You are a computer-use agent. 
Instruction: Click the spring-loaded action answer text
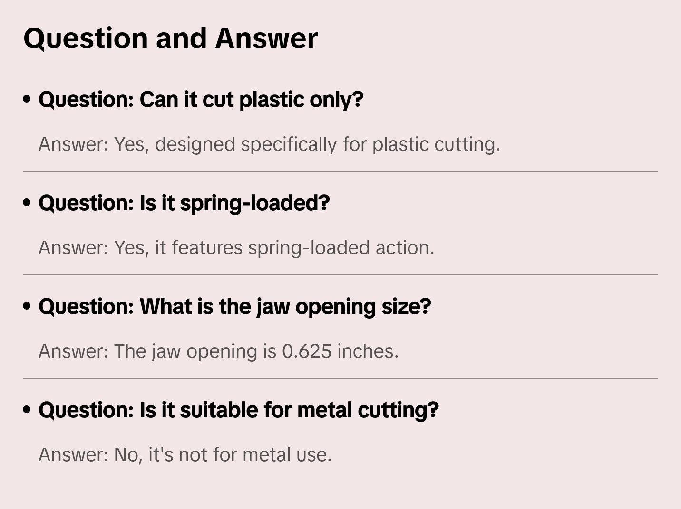[x=236, y=248]
